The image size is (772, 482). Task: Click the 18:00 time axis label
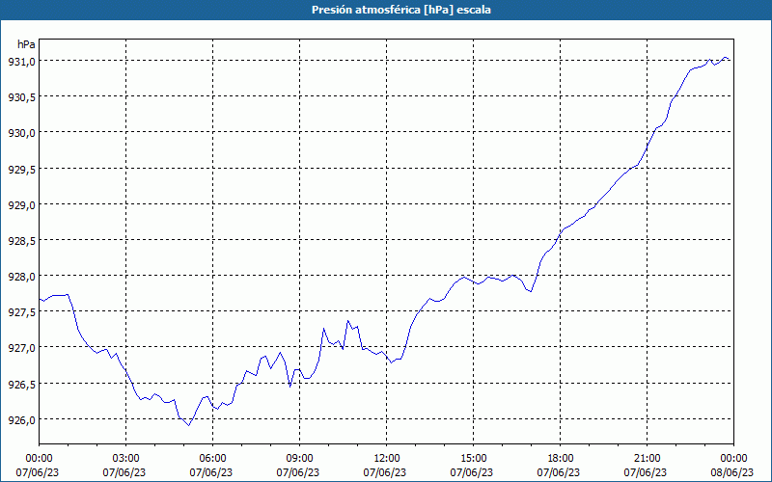pos(561,459)
